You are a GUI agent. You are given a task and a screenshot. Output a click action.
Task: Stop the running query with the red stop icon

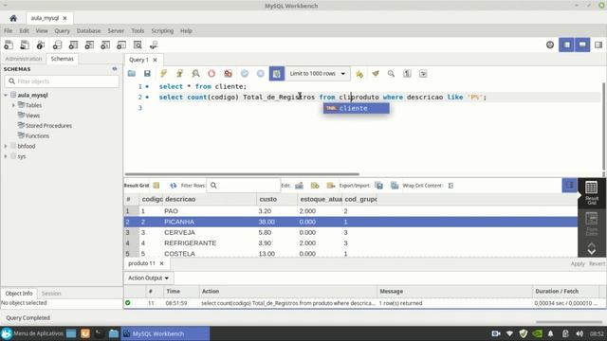pyautogui.click(x=212, y=74)
